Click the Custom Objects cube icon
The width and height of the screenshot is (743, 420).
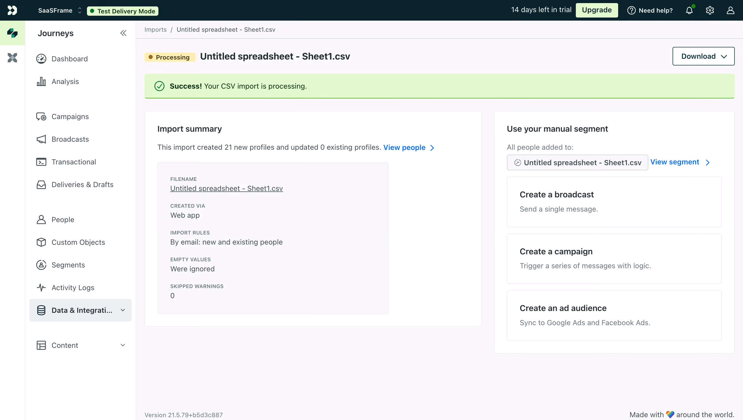pos(41,242)
